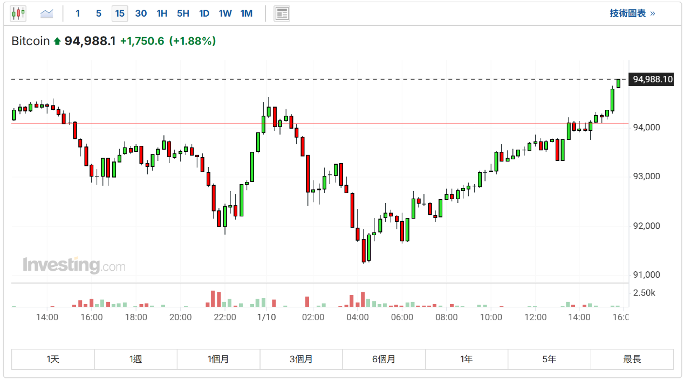The width and height of the screenshot is (684, 380).
Task: Select the 5 minute interval
Action: click(x=98, y=13)
